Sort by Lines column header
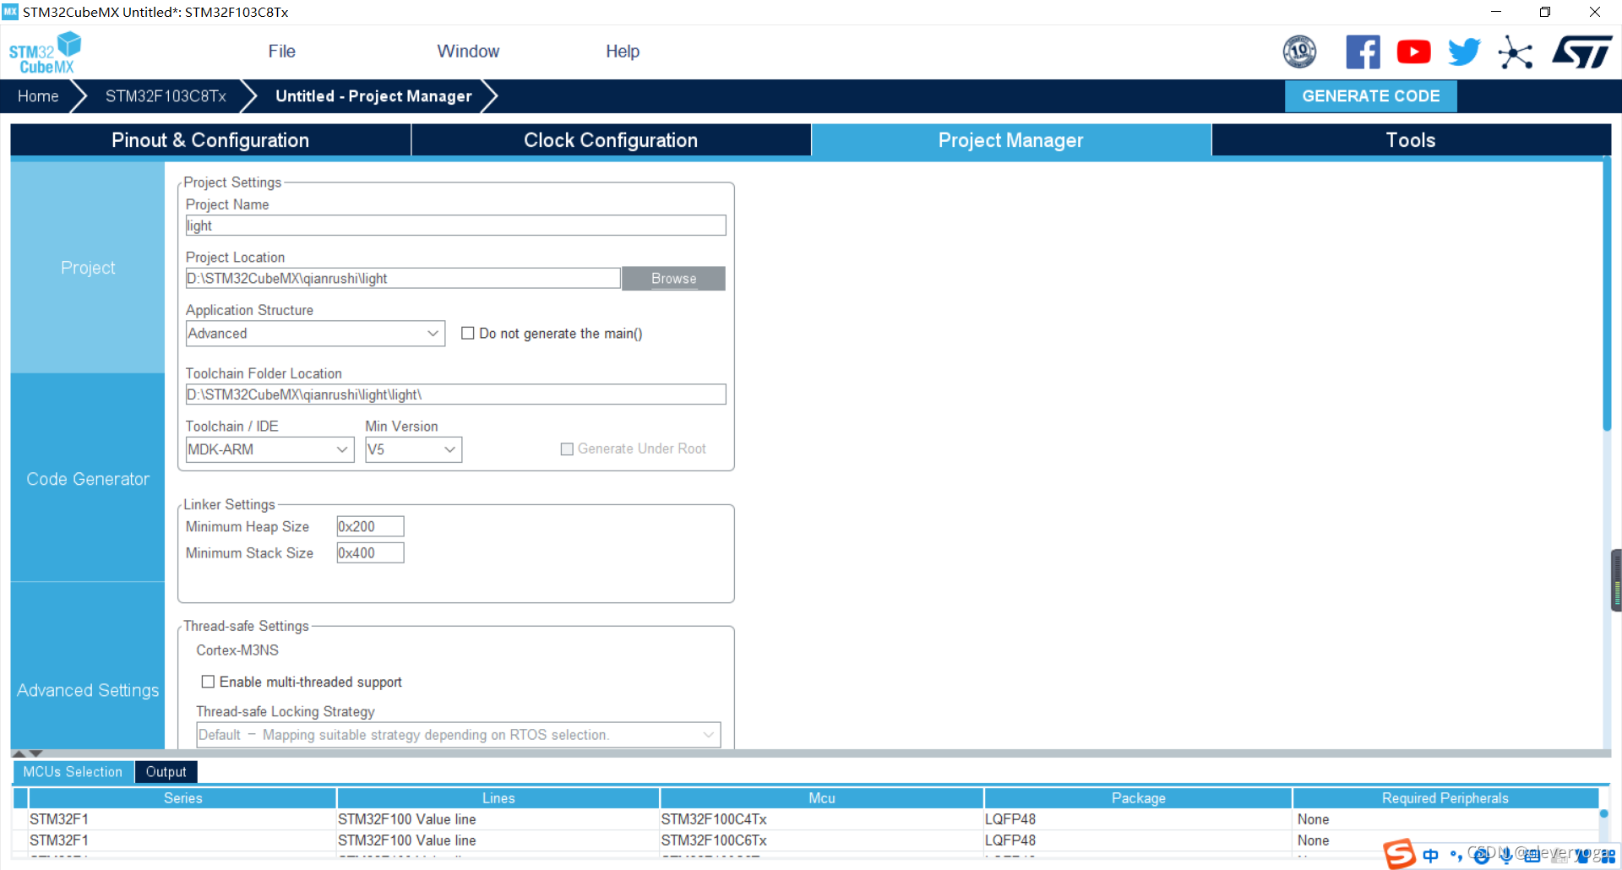 498,798
